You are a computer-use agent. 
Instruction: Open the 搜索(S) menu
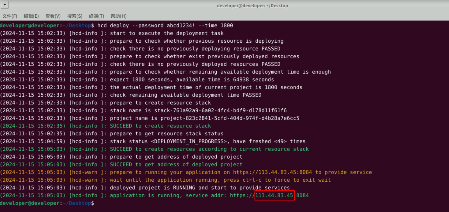(x=75, y=16)
